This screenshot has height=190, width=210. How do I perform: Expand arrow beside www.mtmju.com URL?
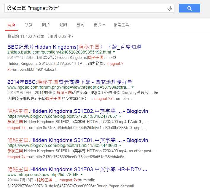(82, 175)
